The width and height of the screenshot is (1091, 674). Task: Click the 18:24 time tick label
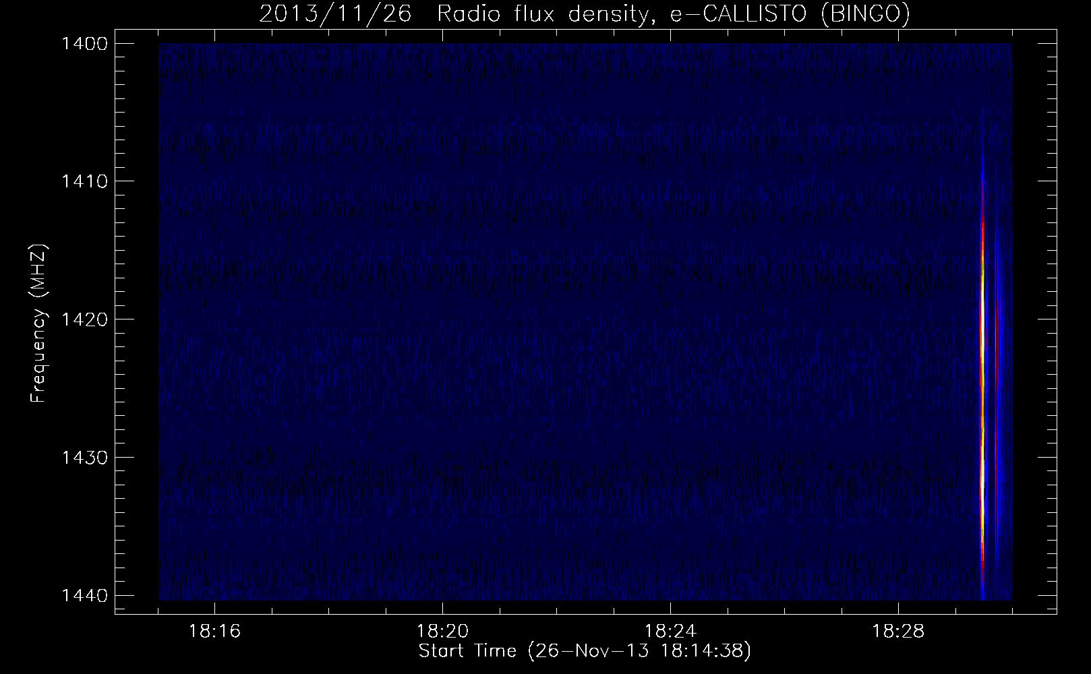671,632
